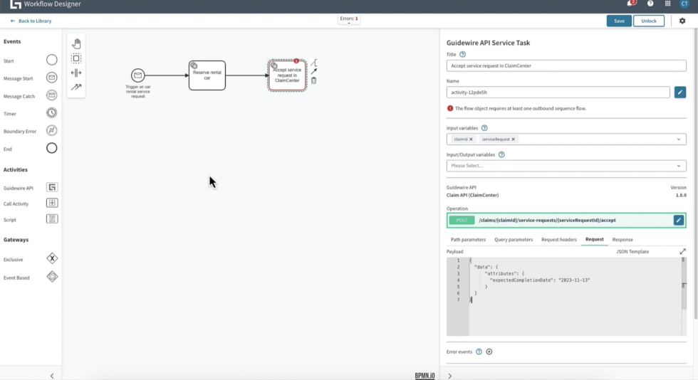Show help for Input/Output variables
This screenshot has width=698, height=380.
pos(501,154)
